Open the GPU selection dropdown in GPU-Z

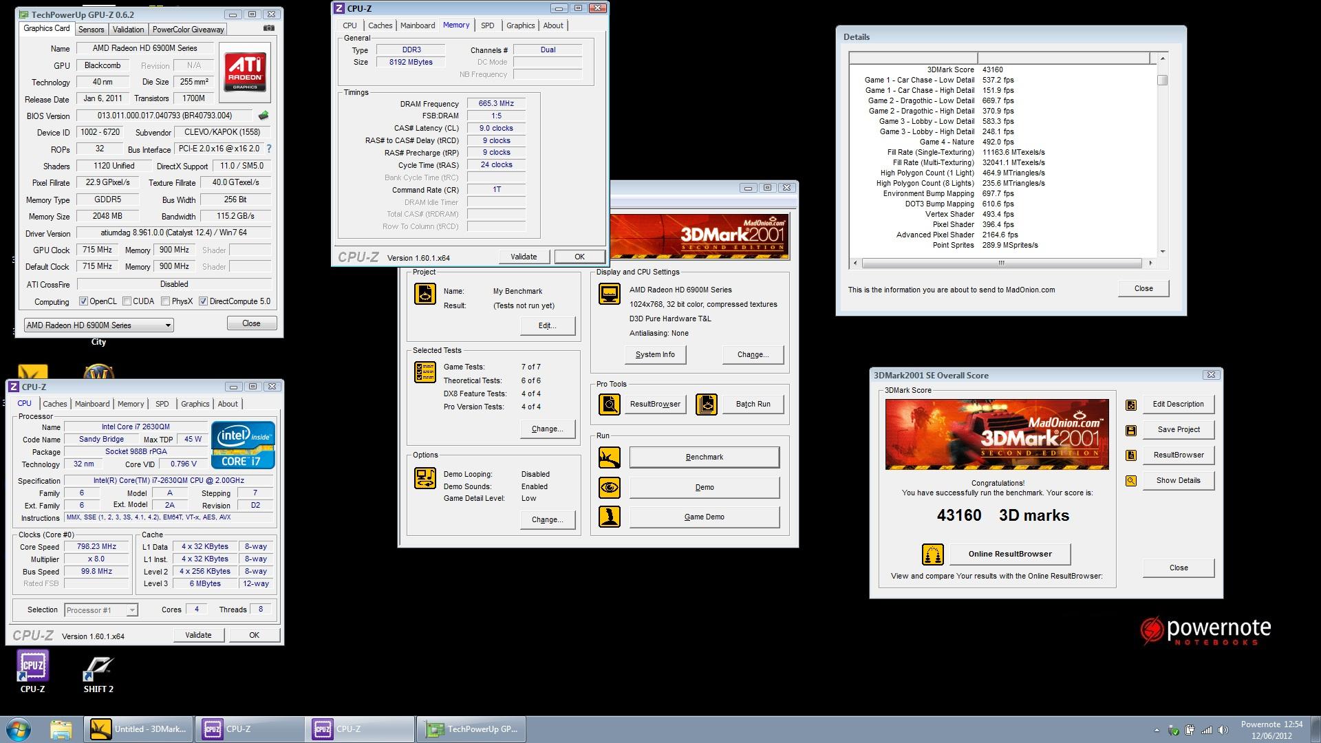point(98,325)
